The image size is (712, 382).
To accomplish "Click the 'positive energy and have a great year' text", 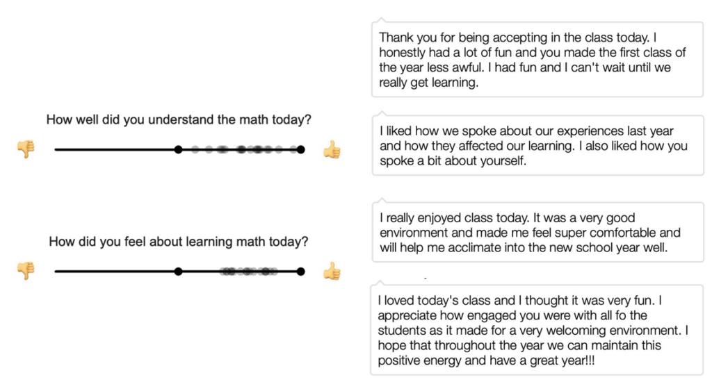I will click(x=486, y=360).
